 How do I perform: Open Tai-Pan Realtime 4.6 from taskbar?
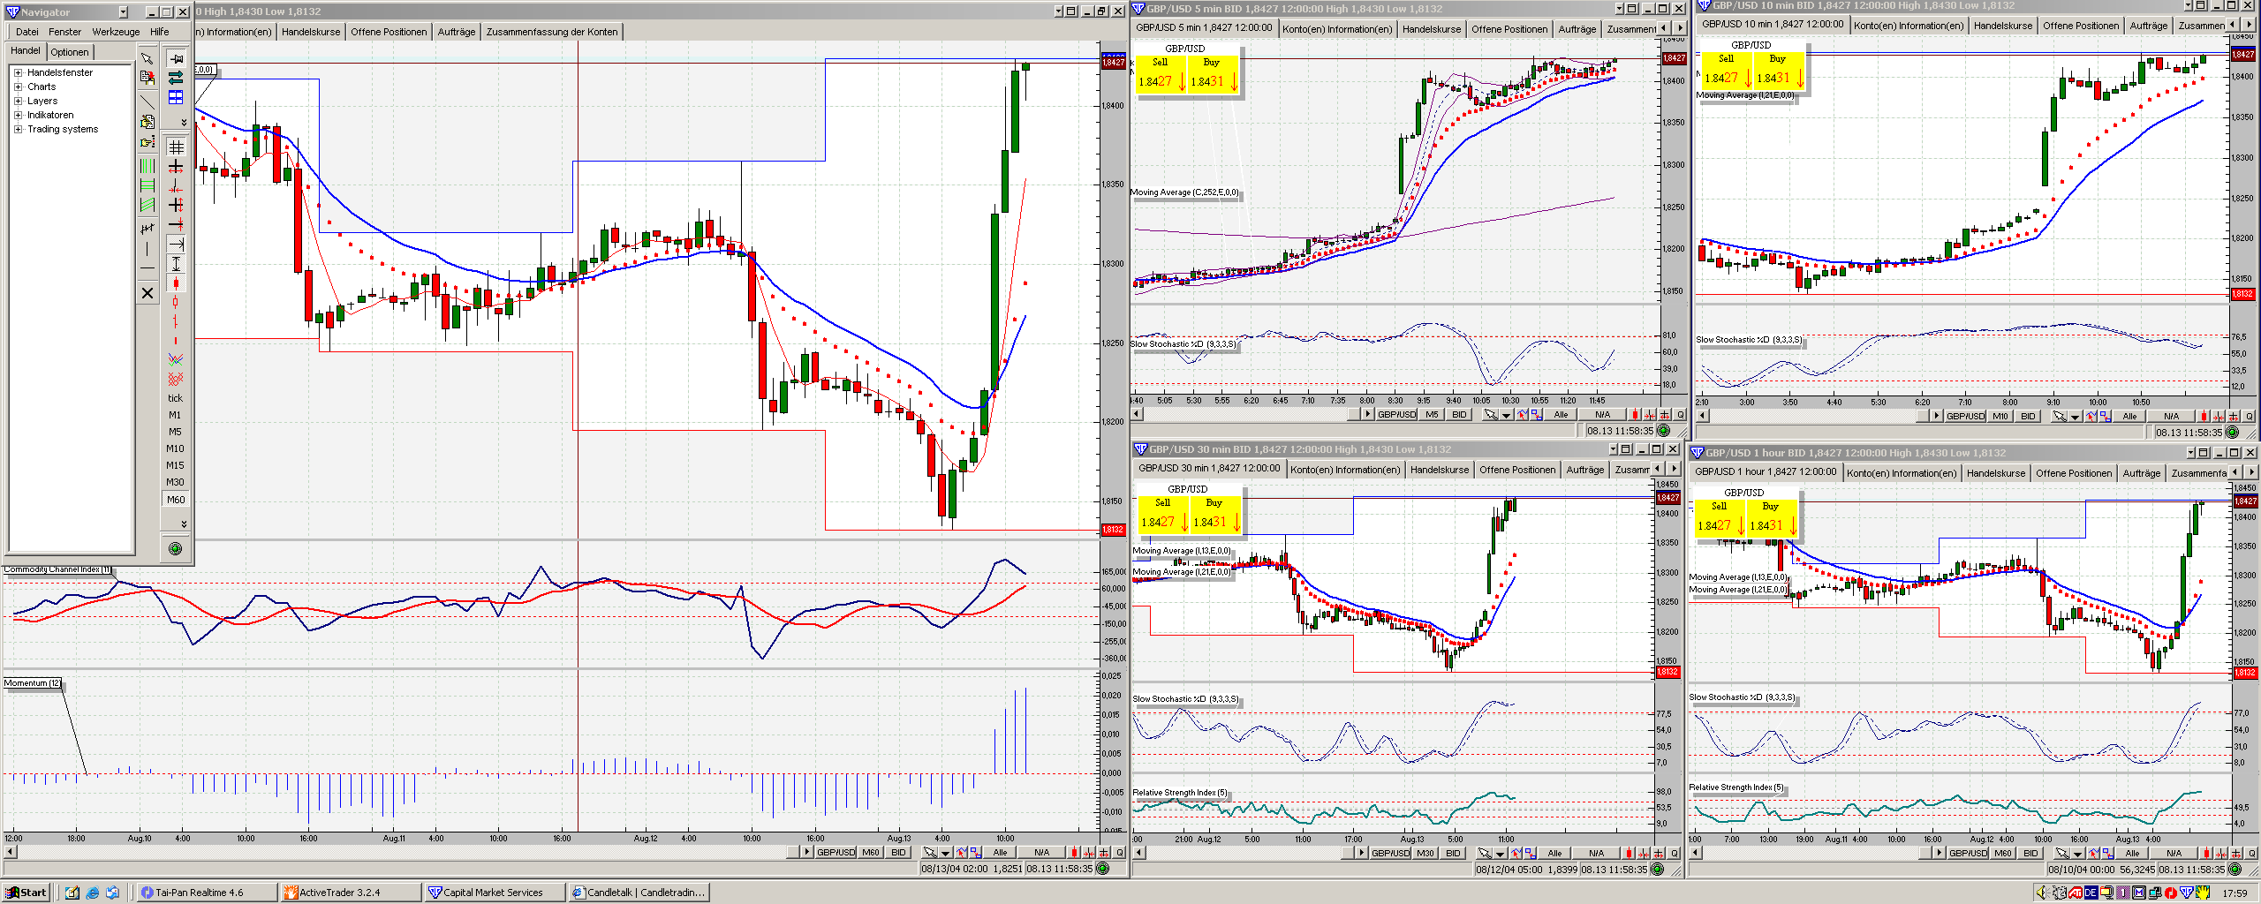pos(201,893)
